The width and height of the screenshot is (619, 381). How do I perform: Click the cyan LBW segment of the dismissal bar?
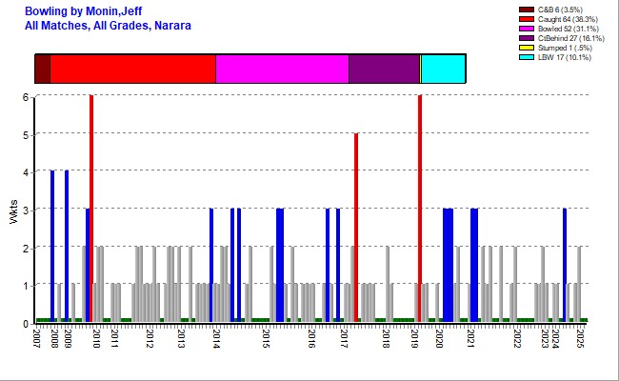click(x=444, y=69)
